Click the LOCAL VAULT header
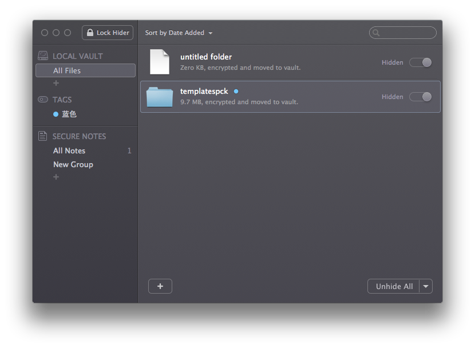 click(x=78, y=56)
